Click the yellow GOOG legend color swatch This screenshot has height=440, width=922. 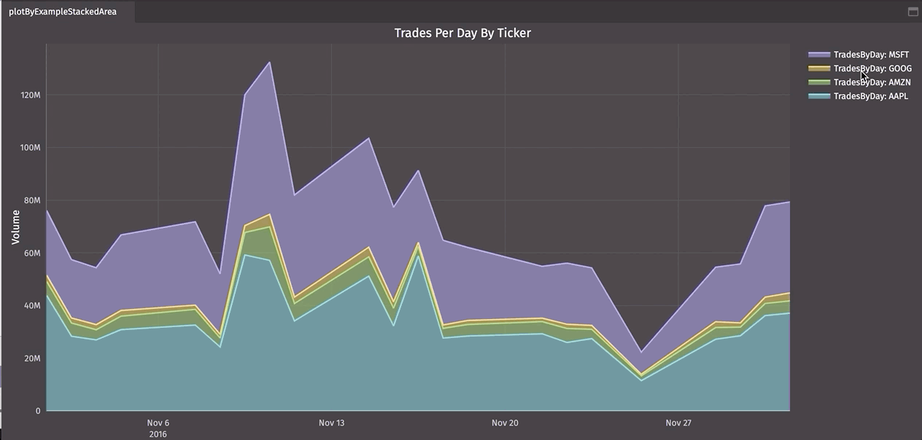[819, 68]
